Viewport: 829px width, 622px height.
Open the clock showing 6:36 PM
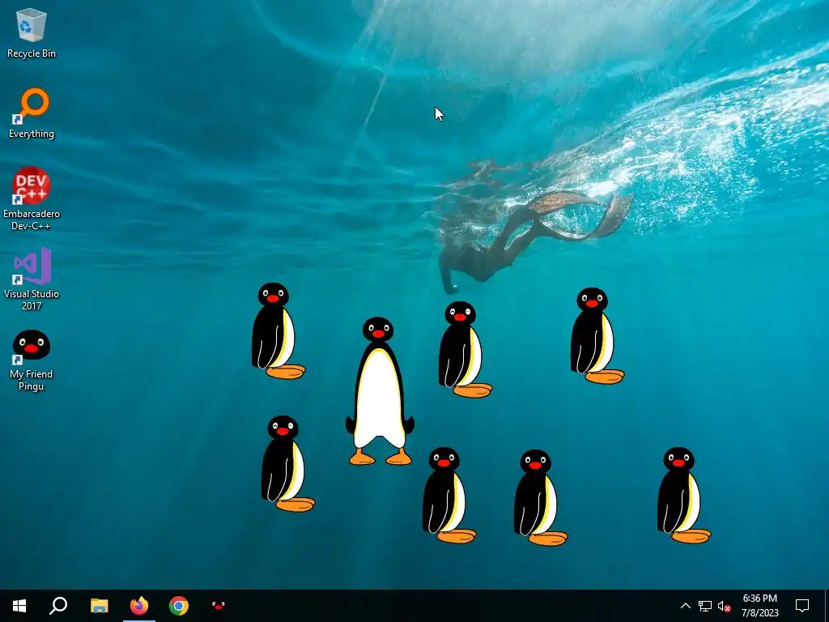(759, 606)
